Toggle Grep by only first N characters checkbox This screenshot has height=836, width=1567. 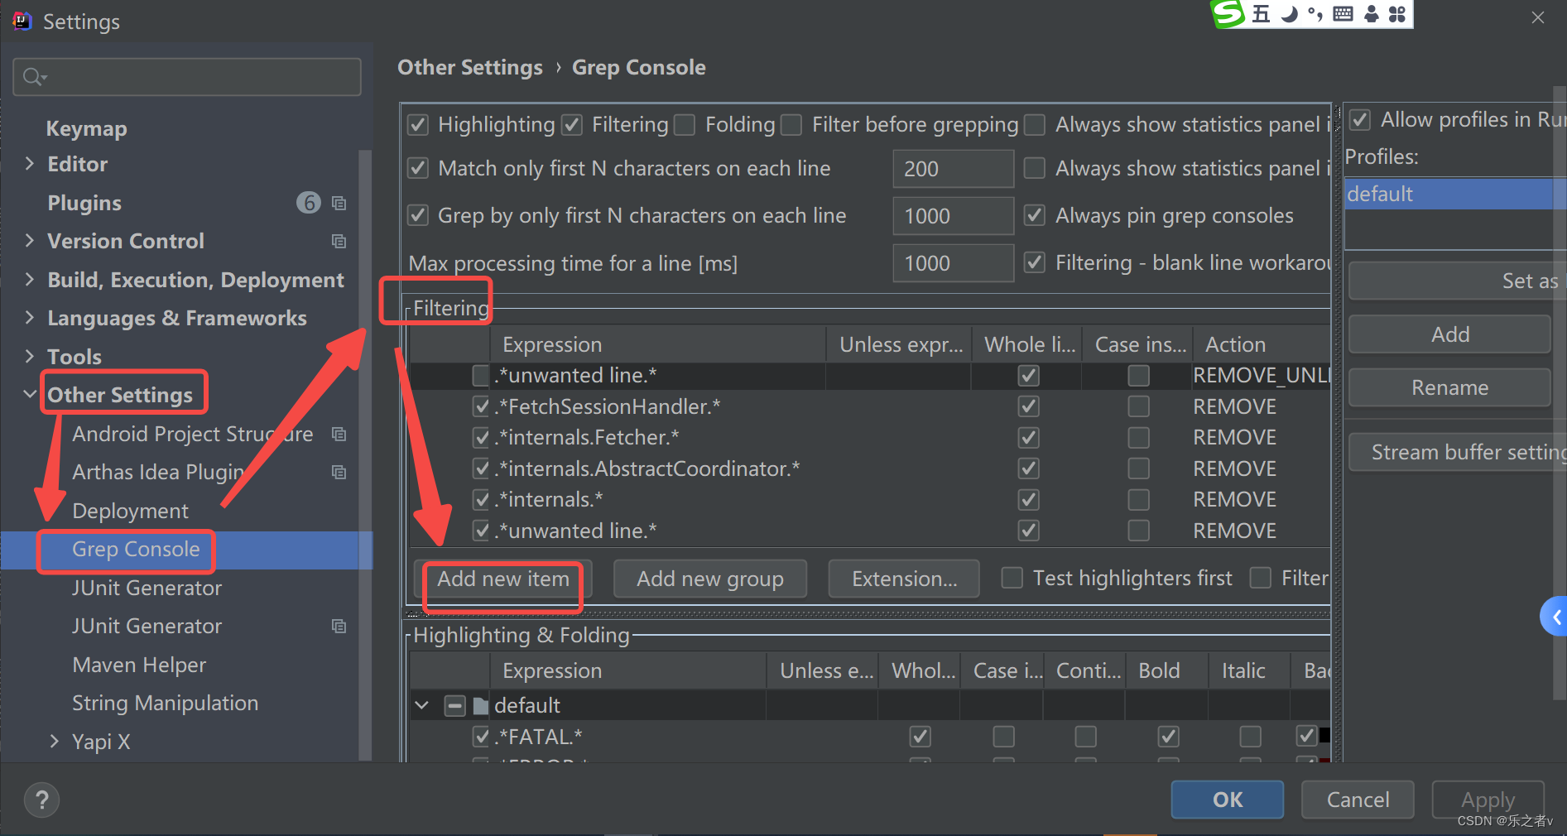point(418,216)
